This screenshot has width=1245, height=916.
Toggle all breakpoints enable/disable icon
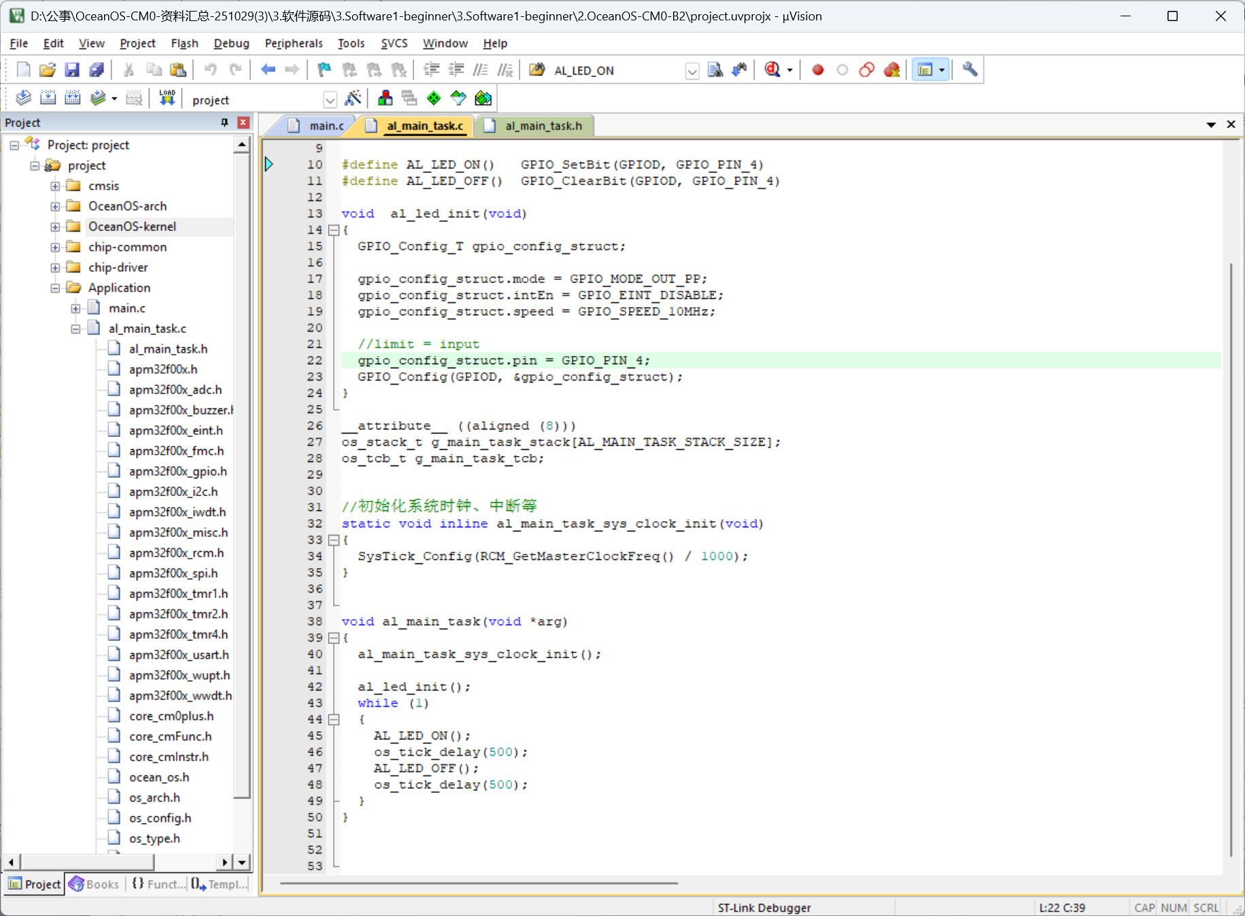tap(867, 69)
